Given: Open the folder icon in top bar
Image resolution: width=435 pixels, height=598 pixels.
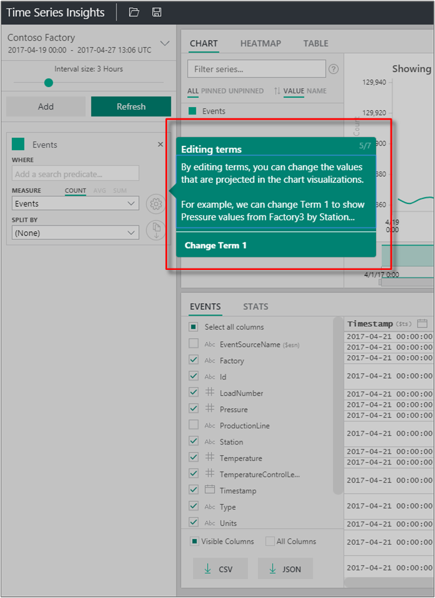Looking at the screenshot, I should (134, 12).
